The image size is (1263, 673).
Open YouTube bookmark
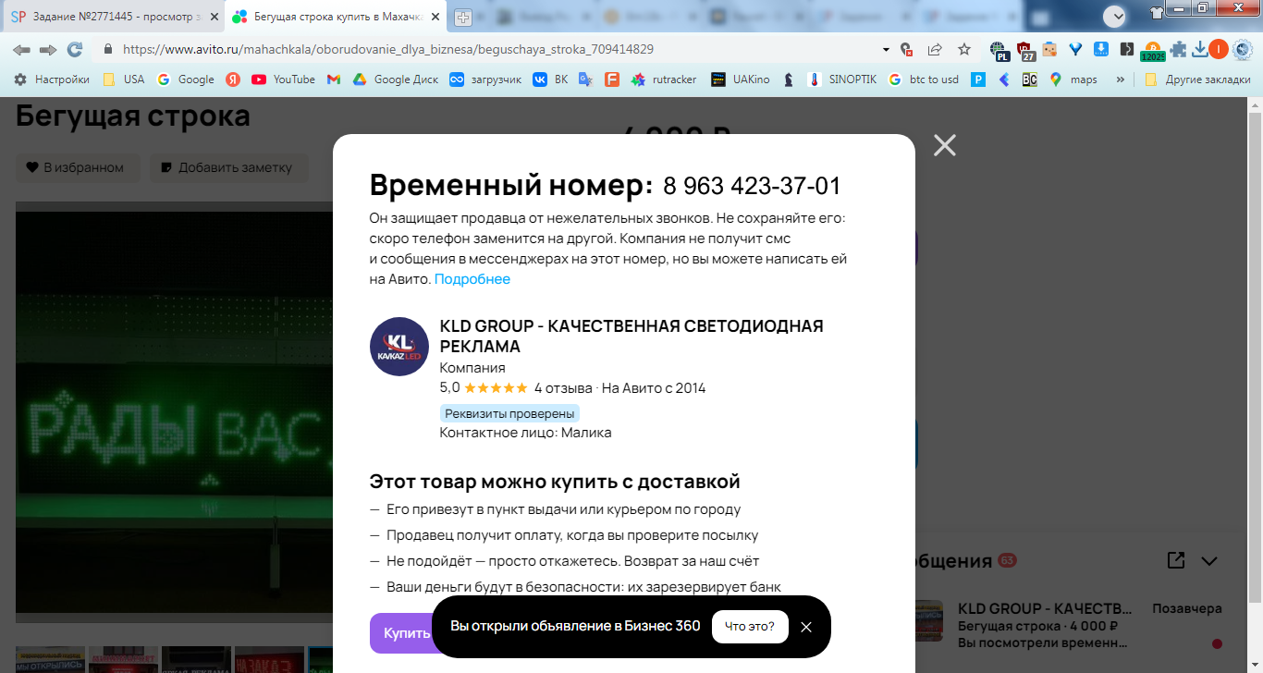pos(284,80)
